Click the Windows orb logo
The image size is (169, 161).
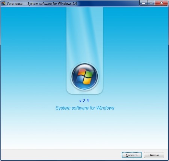pos(85,76)
